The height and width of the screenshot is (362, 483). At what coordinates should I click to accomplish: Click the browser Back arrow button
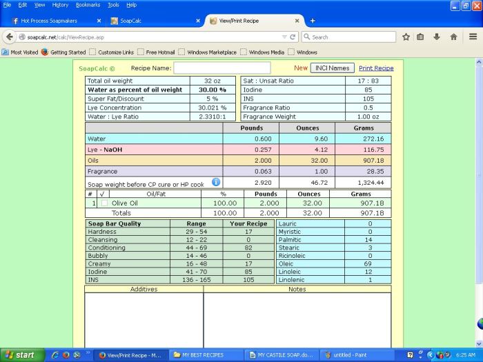click(x=10, y=37)
